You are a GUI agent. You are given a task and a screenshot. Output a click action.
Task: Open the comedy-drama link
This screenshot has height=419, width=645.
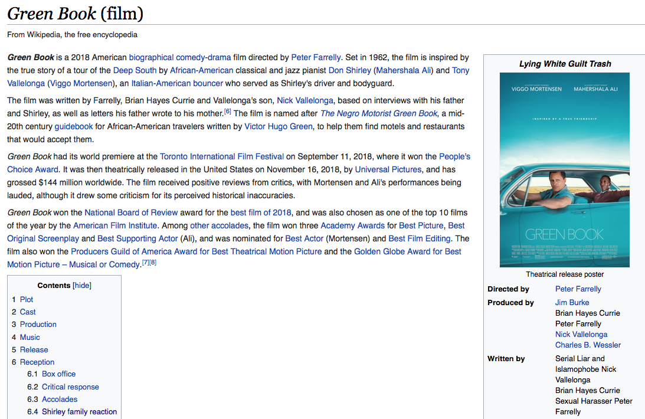pos(204,57)
